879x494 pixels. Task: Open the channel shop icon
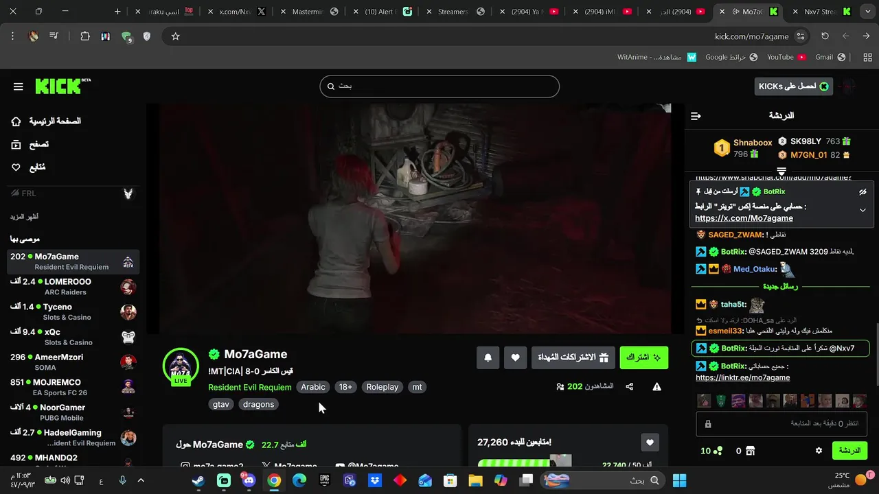pyautogui.click(x=751, y=451)
